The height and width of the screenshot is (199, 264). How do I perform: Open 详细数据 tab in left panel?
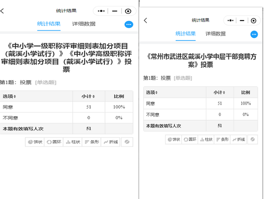coord(84,24)
